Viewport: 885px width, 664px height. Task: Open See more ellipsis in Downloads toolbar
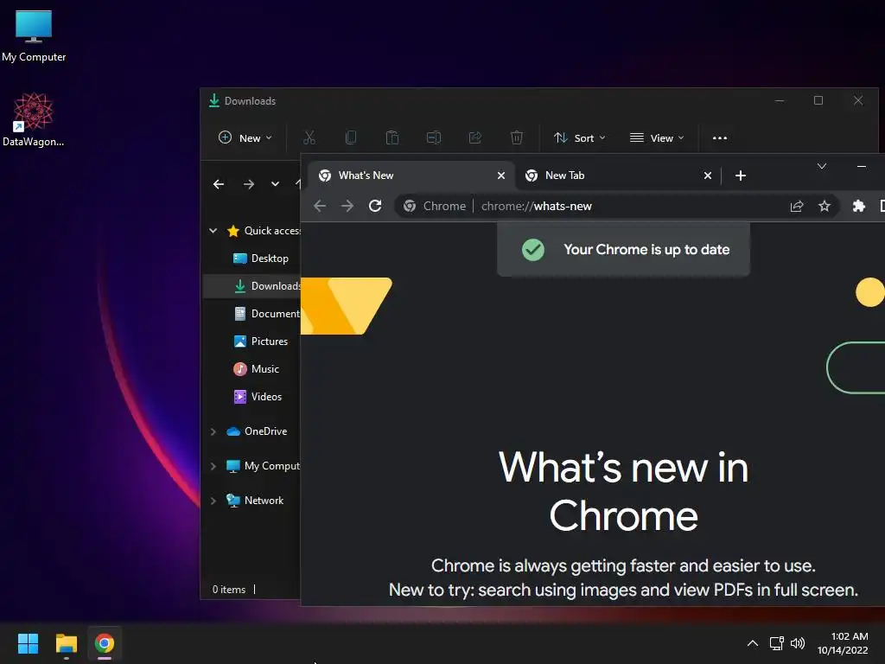coord(720,137)
